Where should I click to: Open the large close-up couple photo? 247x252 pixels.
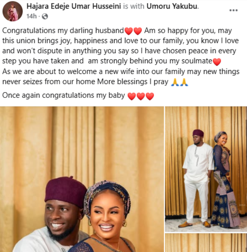point(82,179)
